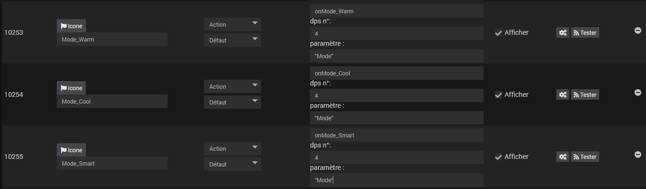Click the Icone button for command 10254
646x189 pixels.
click(x=72, y=88)
